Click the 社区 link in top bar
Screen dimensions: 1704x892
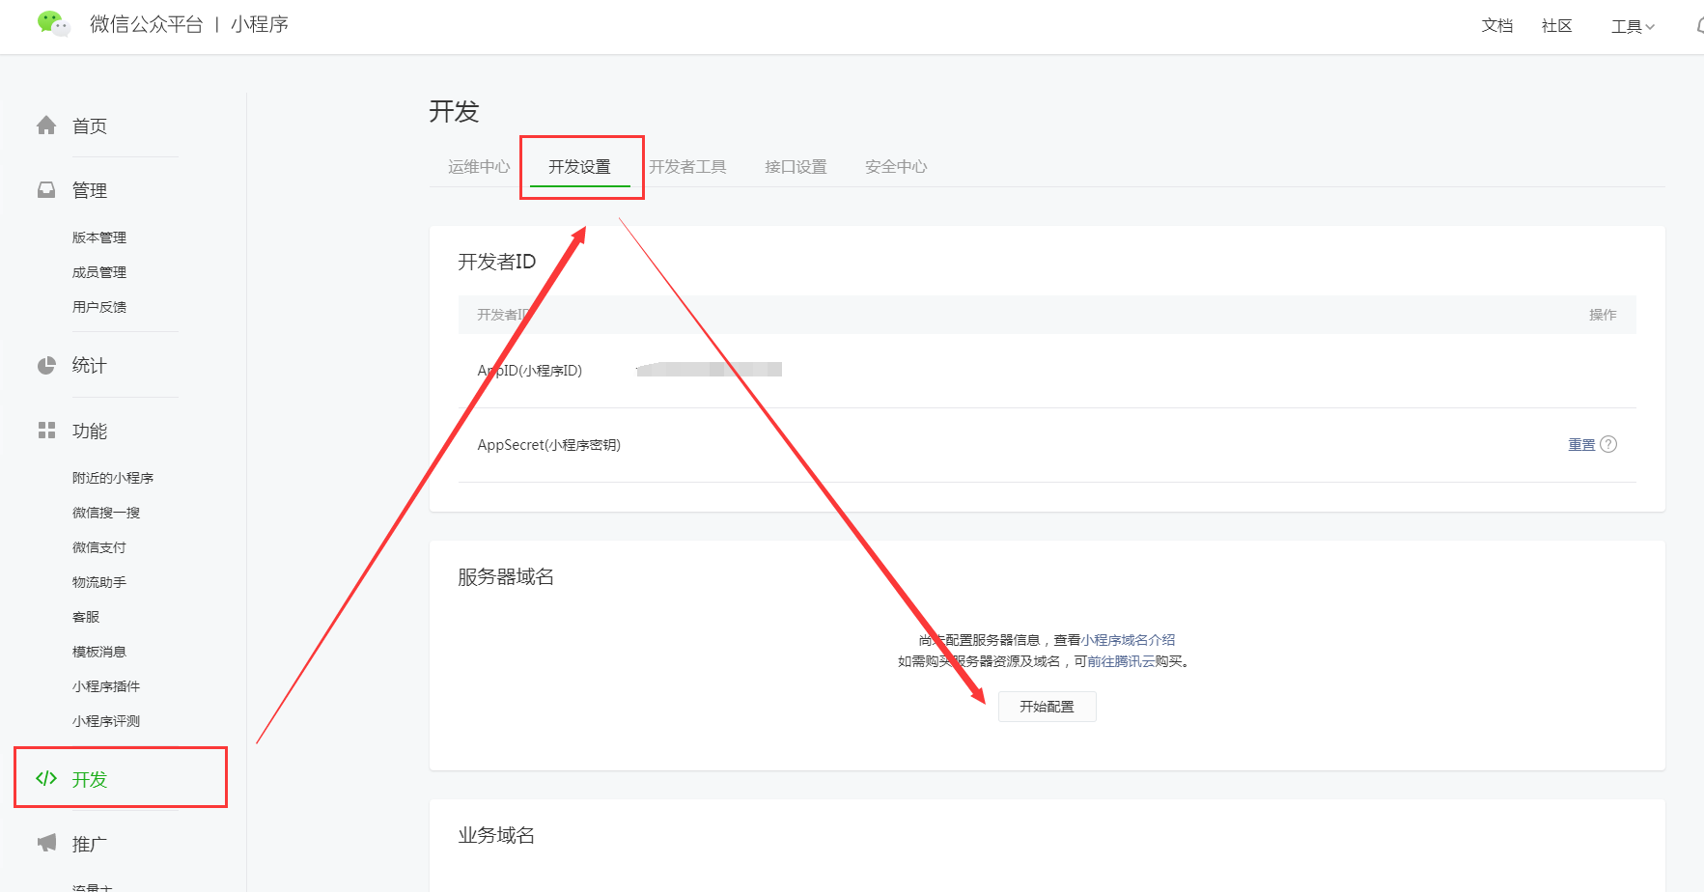click(x=1557, y=25)
